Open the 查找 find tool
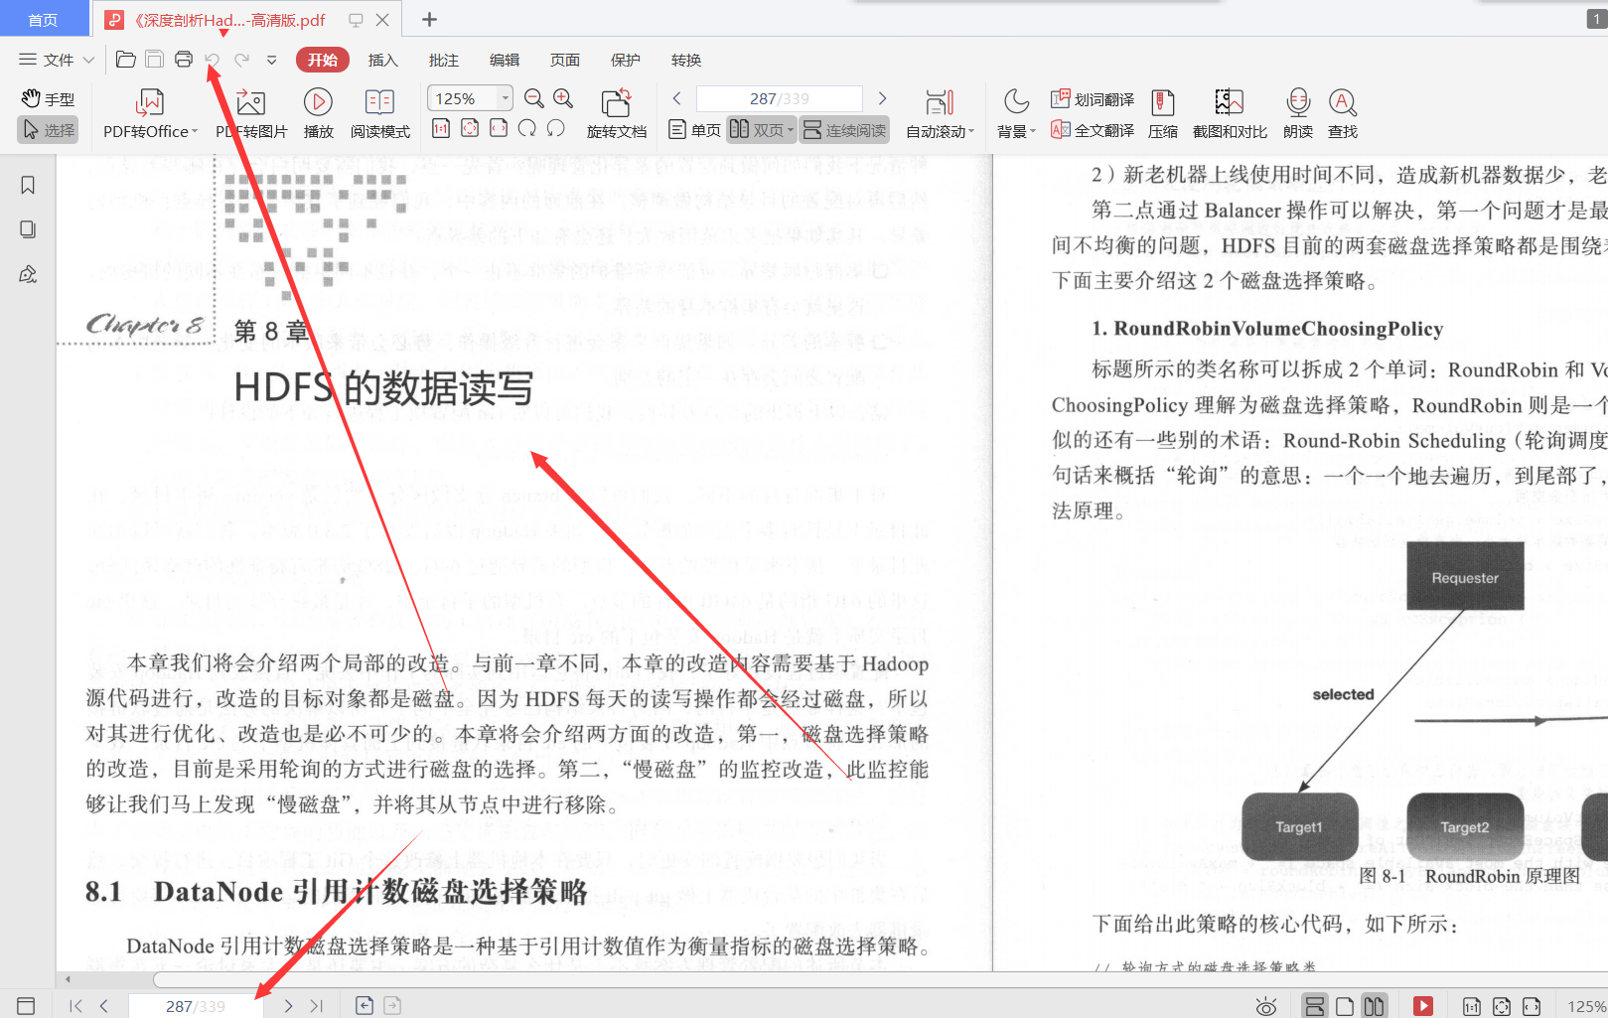Screen dimensions: 1608x1018 pyautogui.click(x=1343, y=114)
